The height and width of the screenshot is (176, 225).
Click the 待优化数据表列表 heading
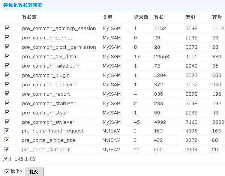22,5
